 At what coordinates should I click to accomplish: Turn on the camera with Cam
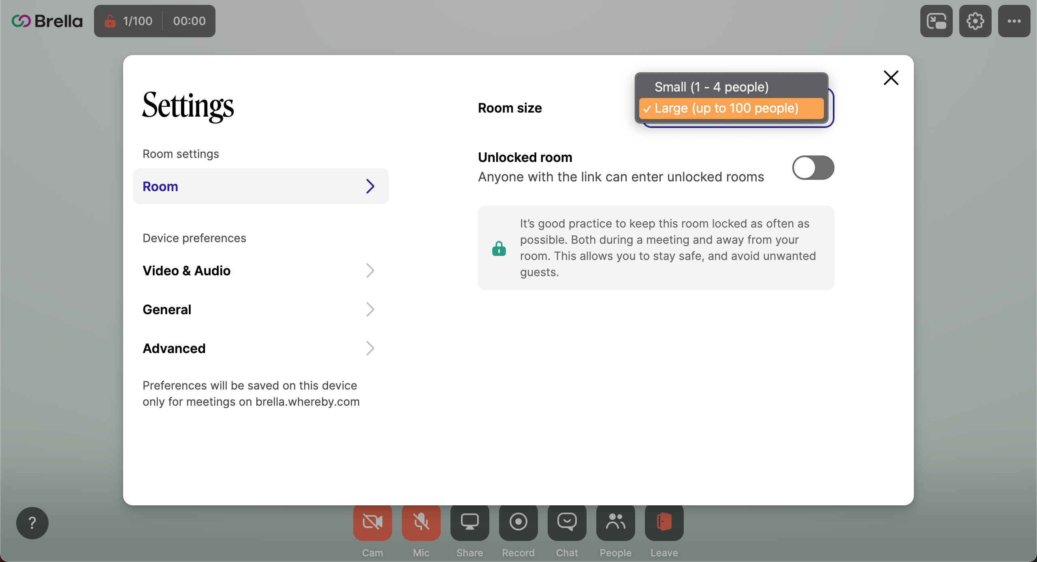pos(372,522)
